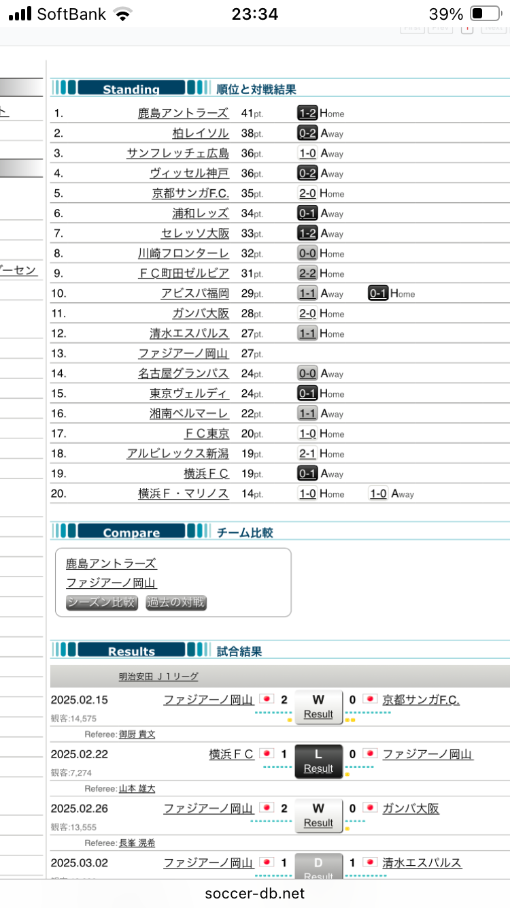Tap the battery indicator in status bar
This screenshot has width=510, height=908.
(x=486, y=14)
